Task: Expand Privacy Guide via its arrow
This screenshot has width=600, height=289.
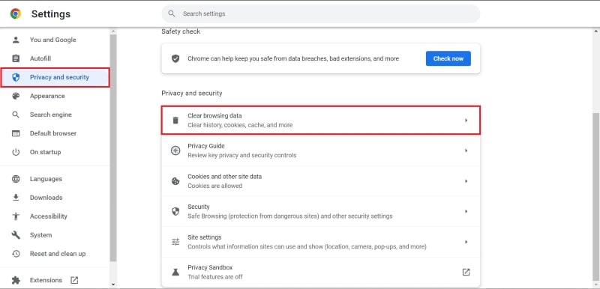Action: click(x=466, y=150)
